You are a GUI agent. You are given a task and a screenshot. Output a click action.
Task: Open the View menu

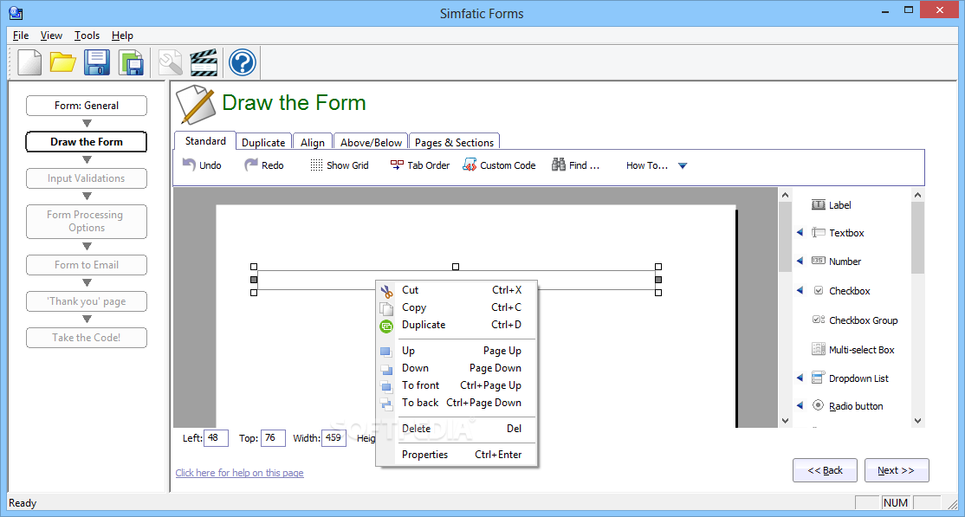(x=52, y=36)
